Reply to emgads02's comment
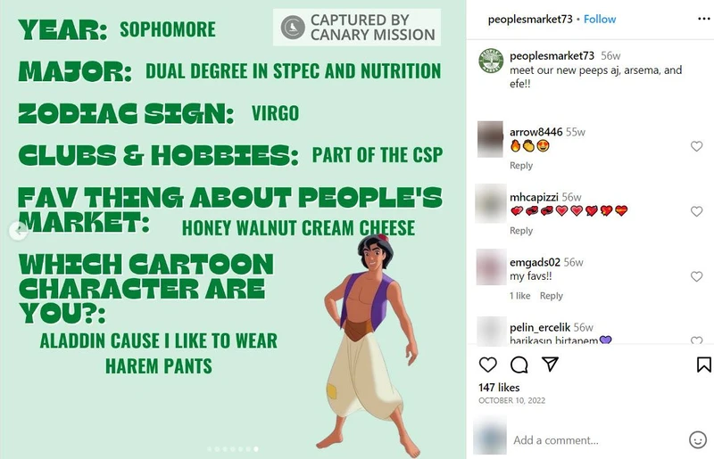The height and width of the screenshot is (459, 714). (552, 296)
